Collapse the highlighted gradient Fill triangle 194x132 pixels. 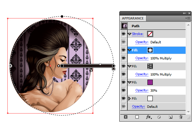(129, 50)
